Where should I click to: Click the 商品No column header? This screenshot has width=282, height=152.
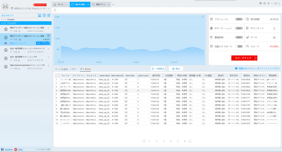point(246,75)
